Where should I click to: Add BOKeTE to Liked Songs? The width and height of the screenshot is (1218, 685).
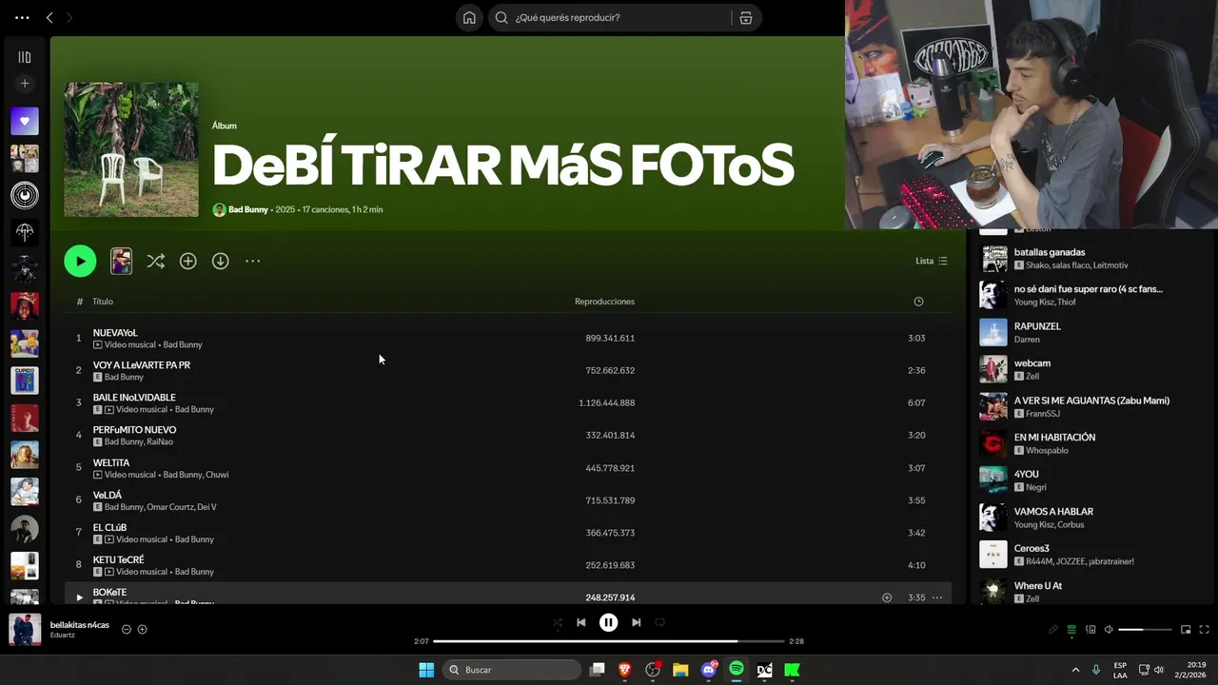887,597
